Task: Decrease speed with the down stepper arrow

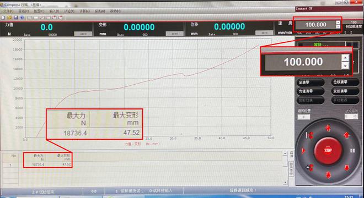Action: click(338, 26)
